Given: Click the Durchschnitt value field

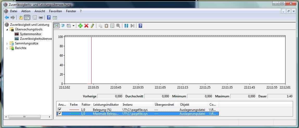Looking at the screenshot, I should pos(157,96).
